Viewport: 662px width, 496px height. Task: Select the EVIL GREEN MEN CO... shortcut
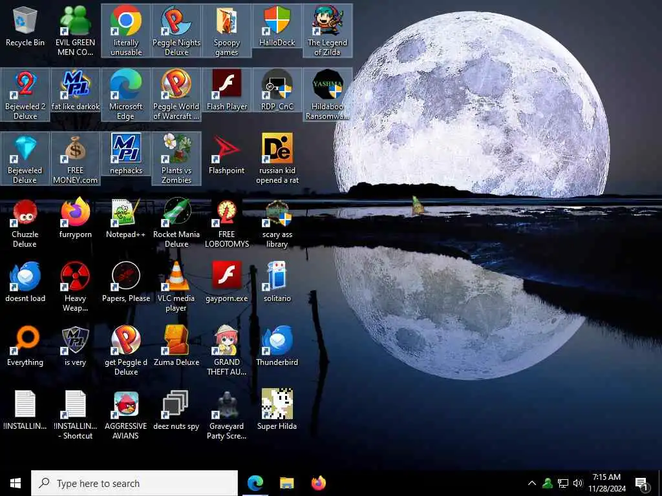click(x=75, y=30)
